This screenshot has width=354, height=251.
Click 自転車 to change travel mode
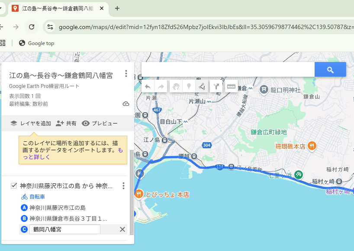click(37, 197)
